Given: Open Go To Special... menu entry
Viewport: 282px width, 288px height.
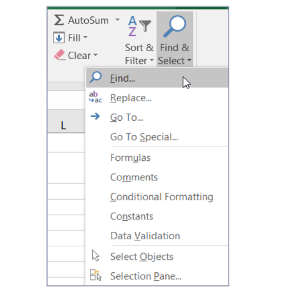Looking at the screenshot, I should click(144, 137).
